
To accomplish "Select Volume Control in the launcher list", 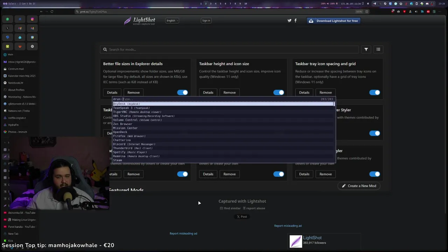I will (x=223, y=120).
